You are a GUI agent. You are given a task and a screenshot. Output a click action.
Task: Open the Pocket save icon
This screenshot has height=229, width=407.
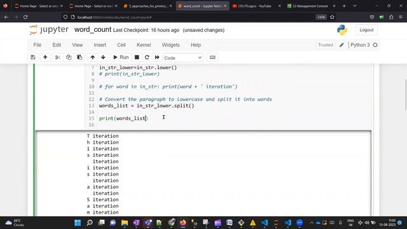372,17
